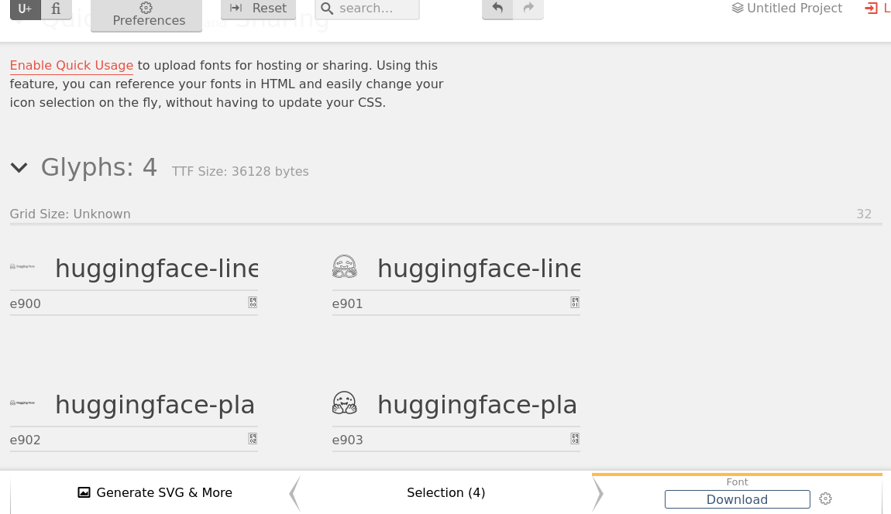Download the font

pyautogui.click(x=737, y=499)
